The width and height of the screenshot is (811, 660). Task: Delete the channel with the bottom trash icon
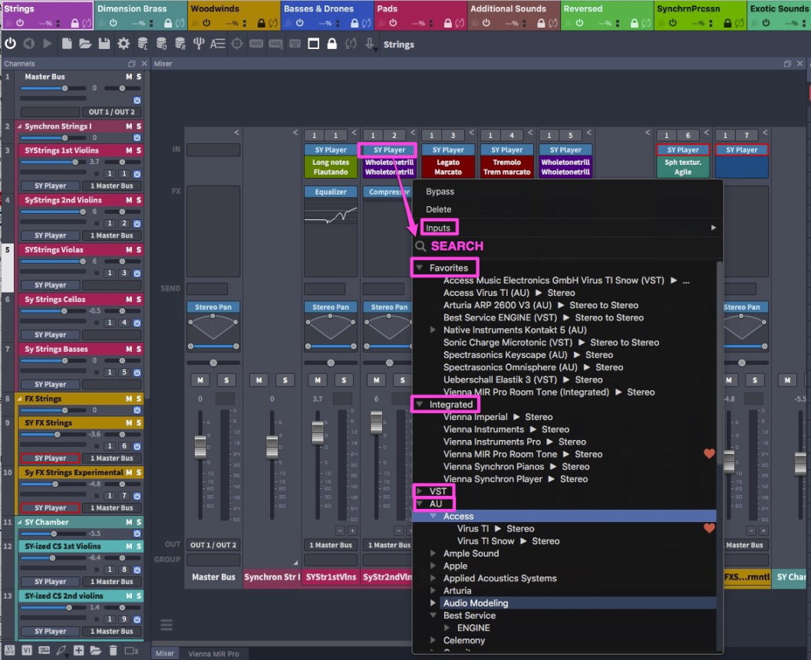click(114, 650)
